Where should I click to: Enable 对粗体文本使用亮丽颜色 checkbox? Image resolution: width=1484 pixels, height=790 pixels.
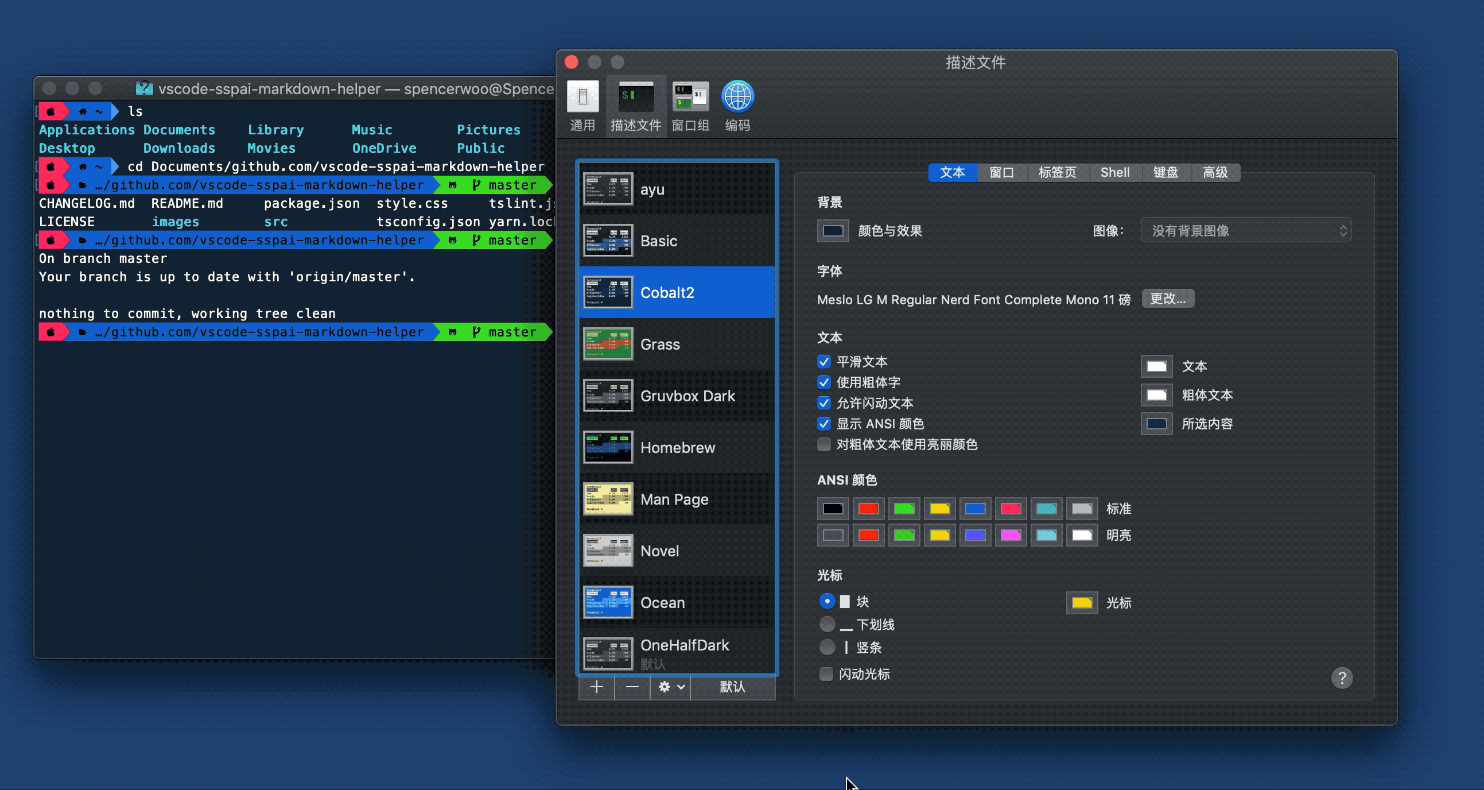coord(824,444)
